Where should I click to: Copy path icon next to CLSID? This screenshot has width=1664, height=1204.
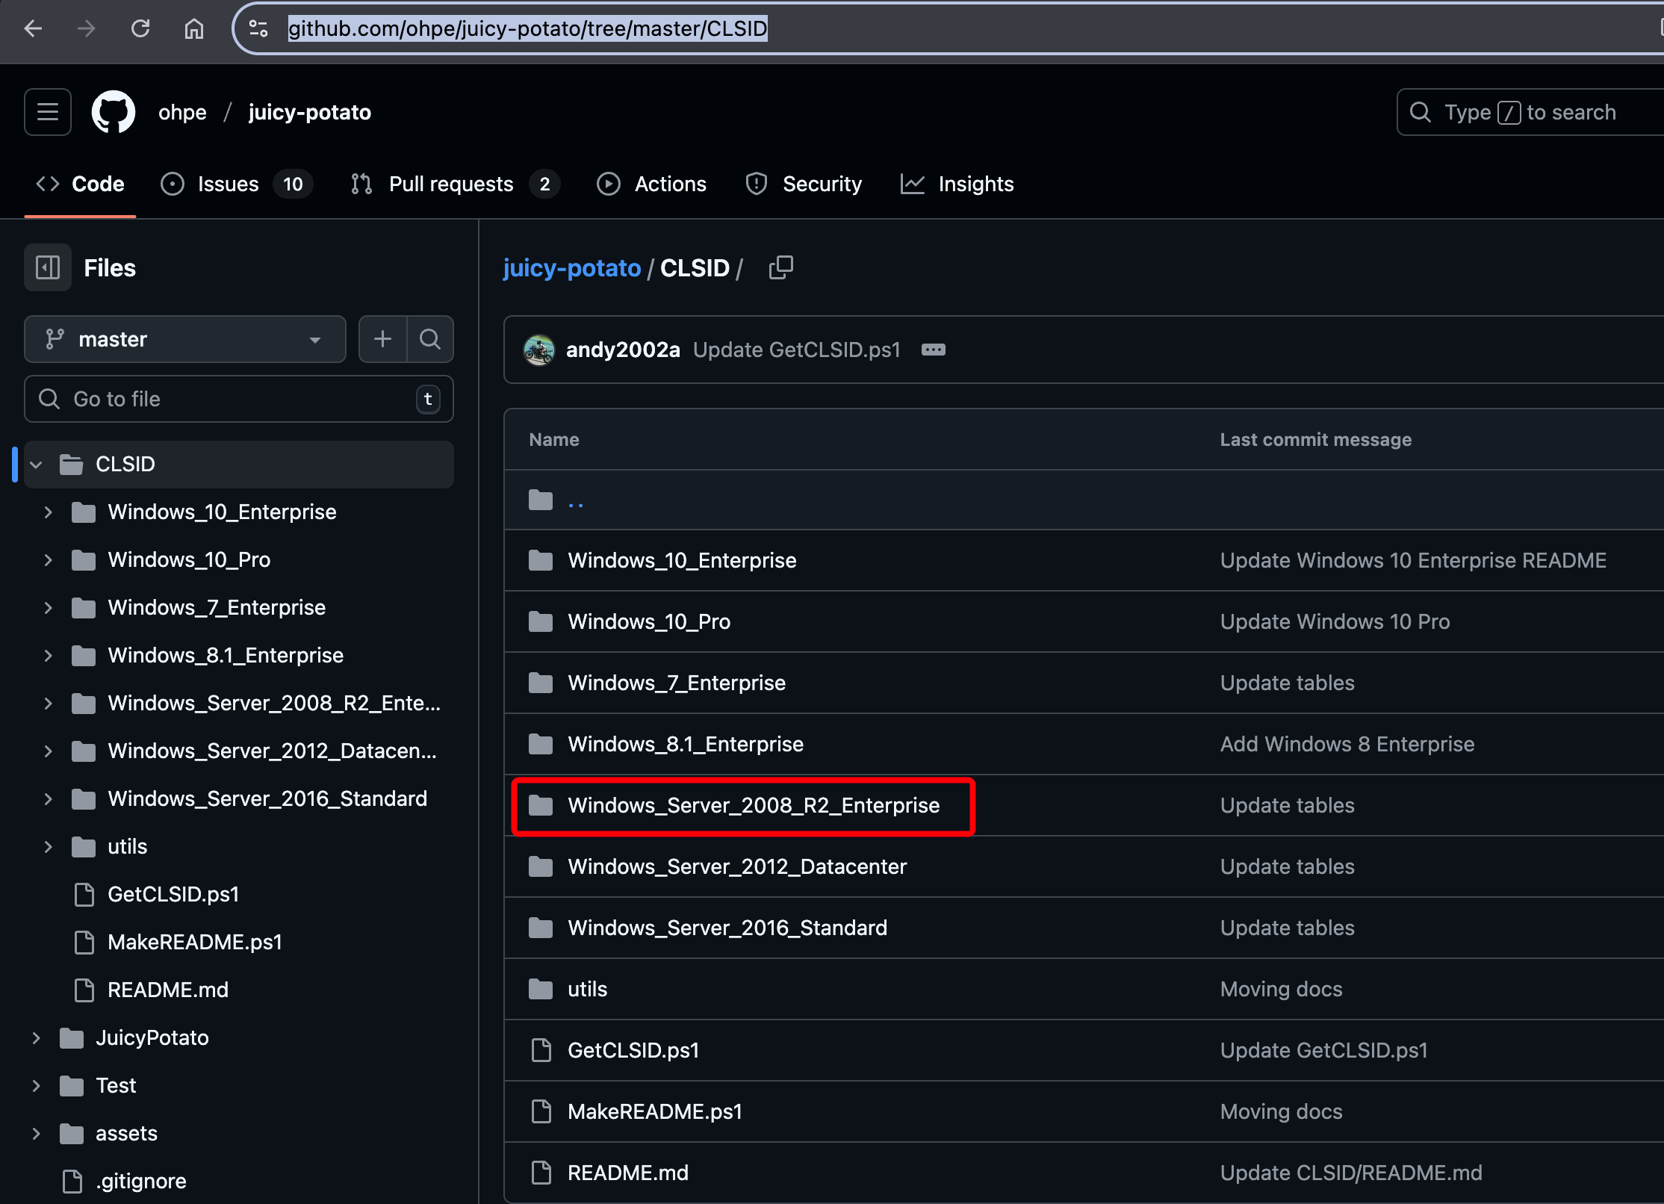click(780, 267)
